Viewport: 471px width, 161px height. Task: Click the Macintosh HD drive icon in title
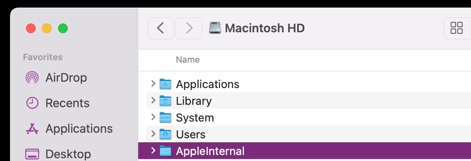coord(215,28)
